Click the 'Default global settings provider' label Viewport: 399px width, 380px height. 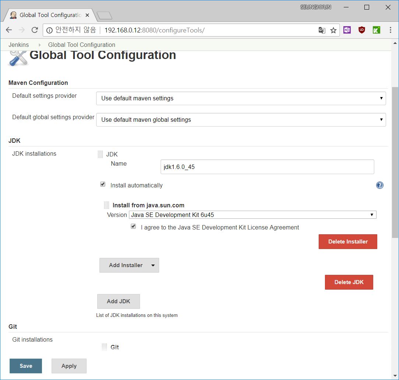click(53, 117)
